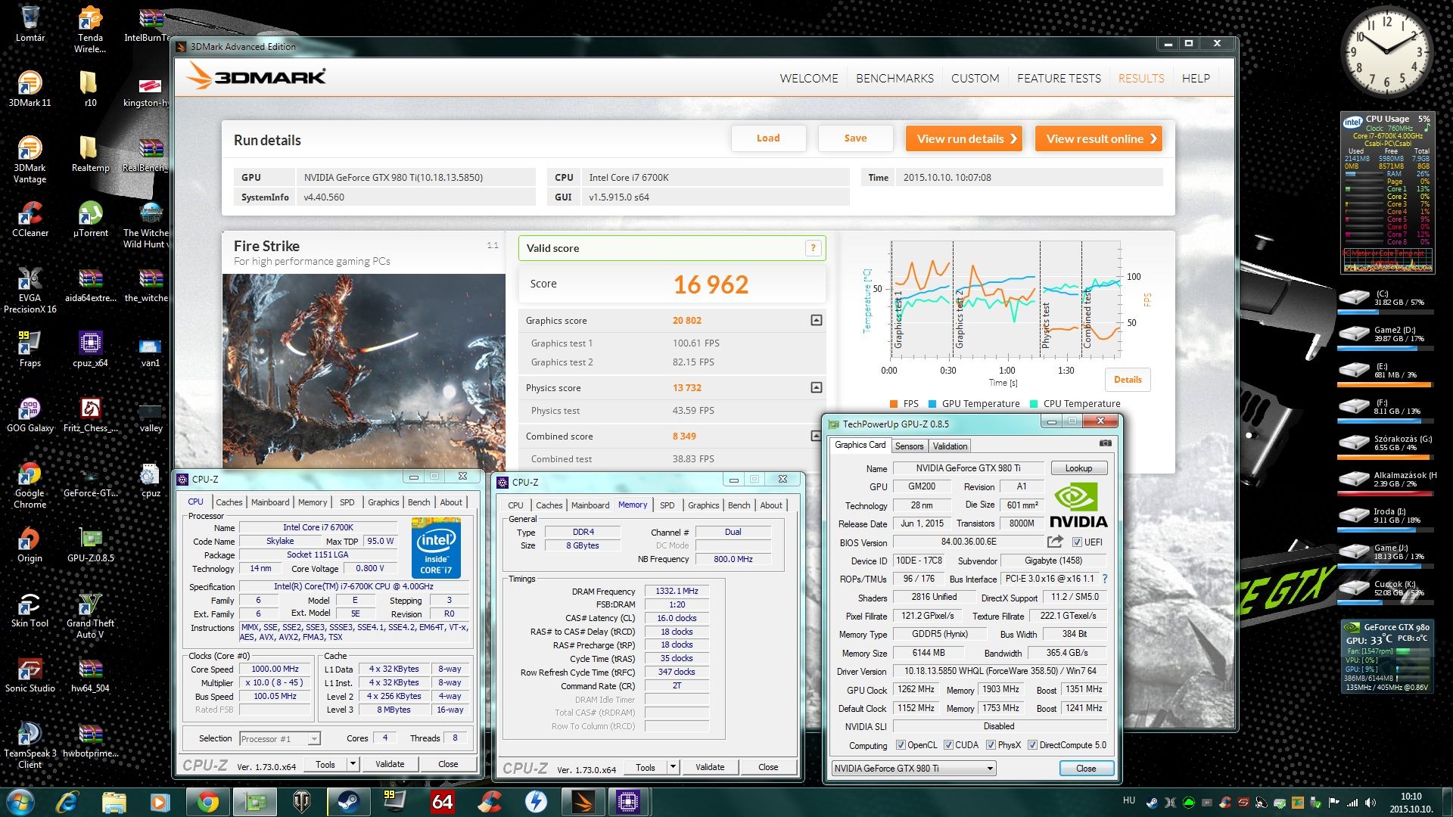Image resolution: width=1453 pixels, height=817 pixels.
Task: Open EVGA PrecisionX 16 desktop icon
Action: [30, 290]
